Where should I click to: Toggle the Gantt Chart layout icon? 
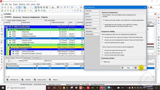[x=19, y=7]
